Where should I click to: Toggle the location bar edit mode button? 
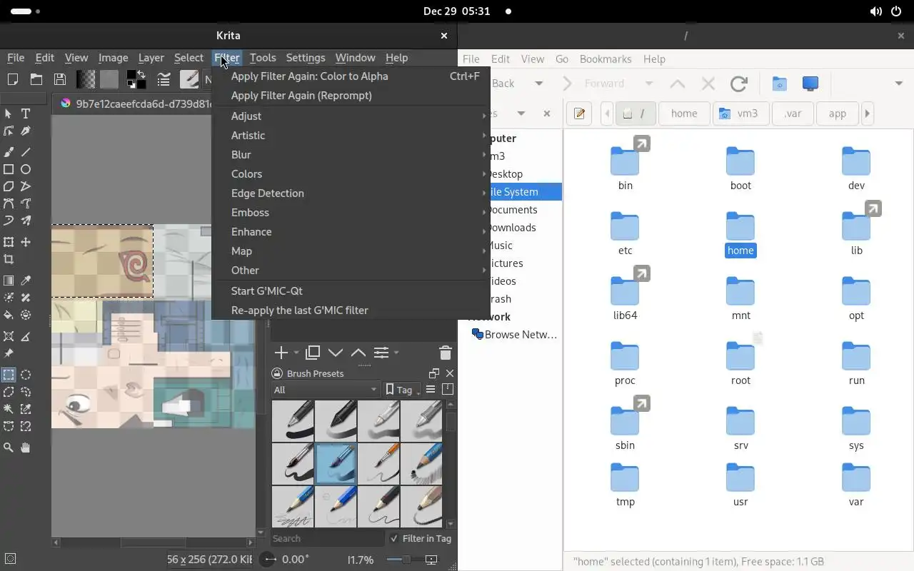tap(579, 113)
